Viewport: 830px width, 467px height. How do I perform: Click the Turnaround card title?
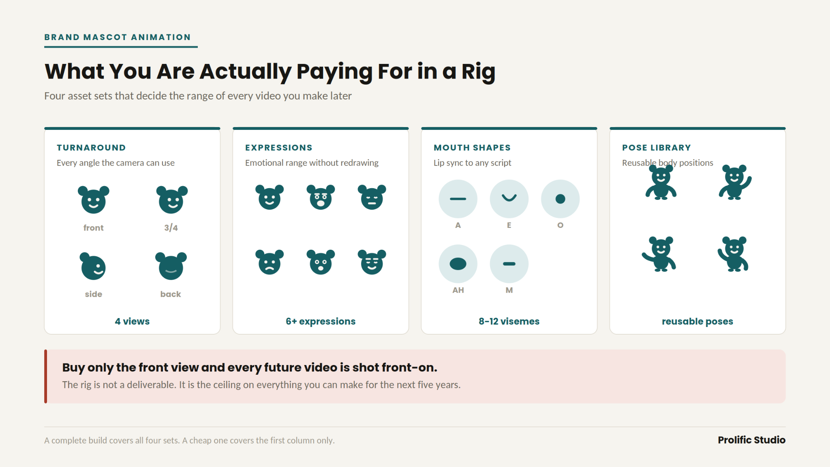pyautogui.click(x=91, y=148)
